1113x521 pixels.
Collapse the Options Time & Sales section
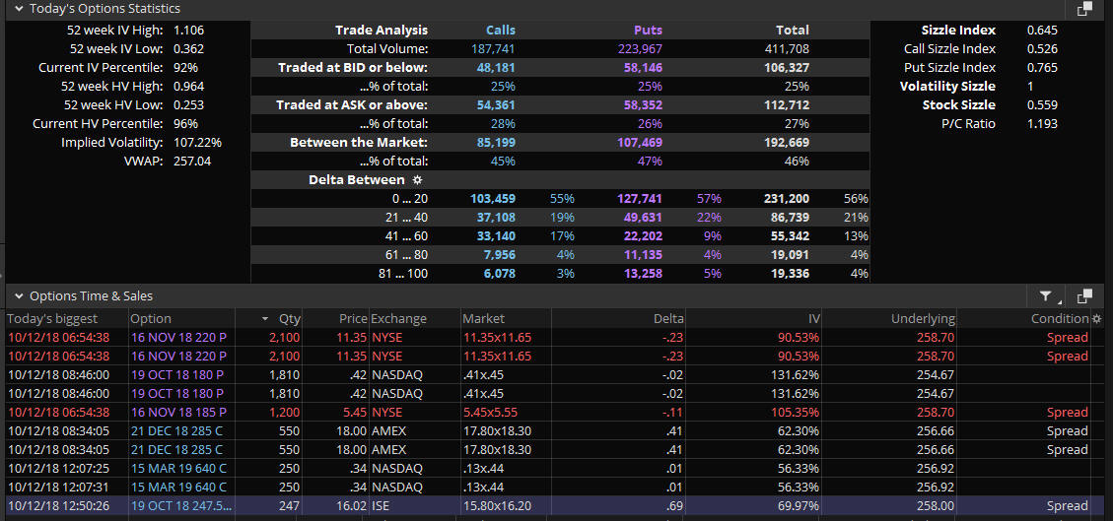[x=19, y=296]
